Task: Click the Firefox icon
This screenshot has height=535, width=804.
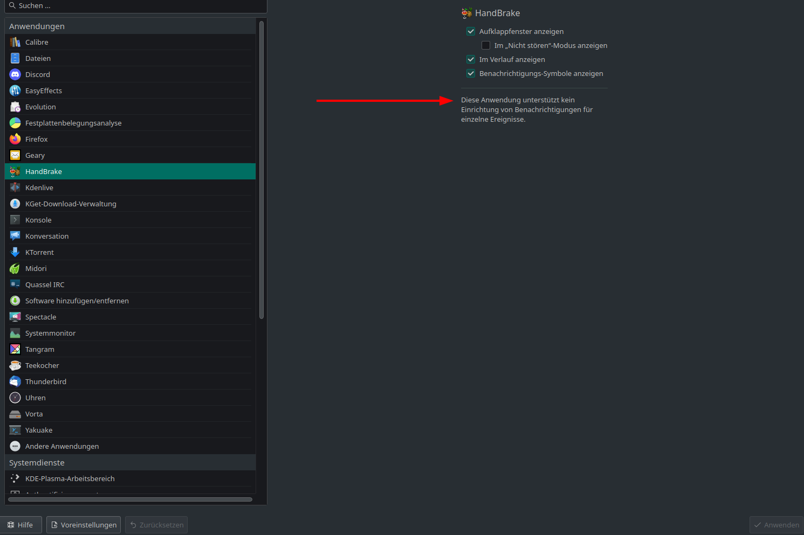Action: 15,139
